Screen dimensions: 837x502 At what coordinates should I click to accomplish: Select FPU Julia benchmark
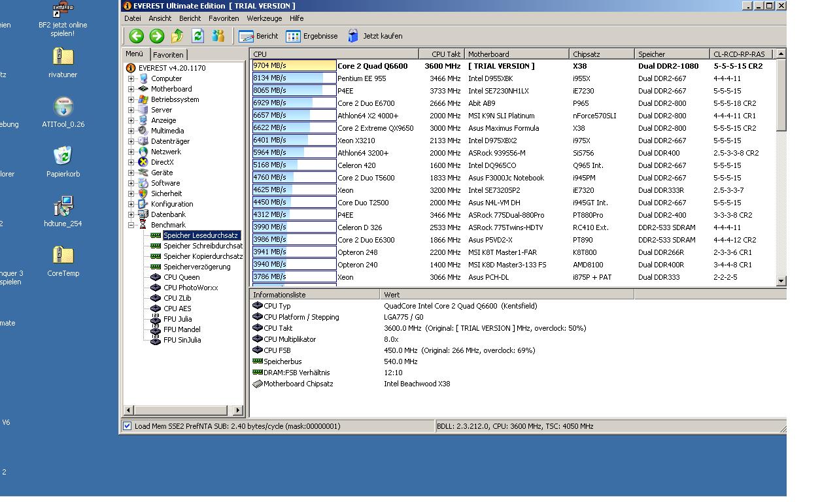(x=177, y=319)
